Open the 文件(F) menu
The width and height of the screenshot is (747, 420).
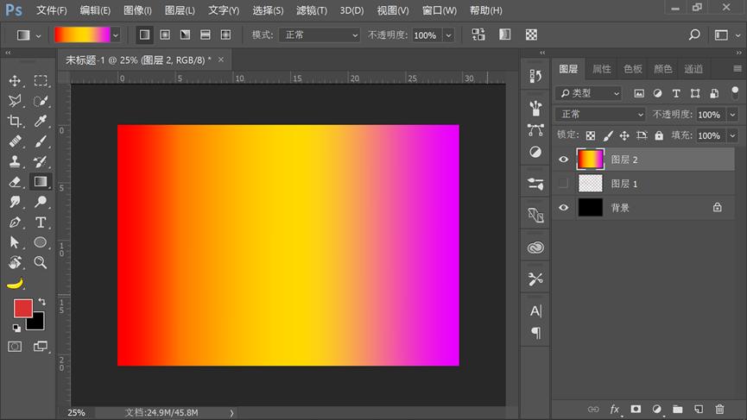point(52,10)
